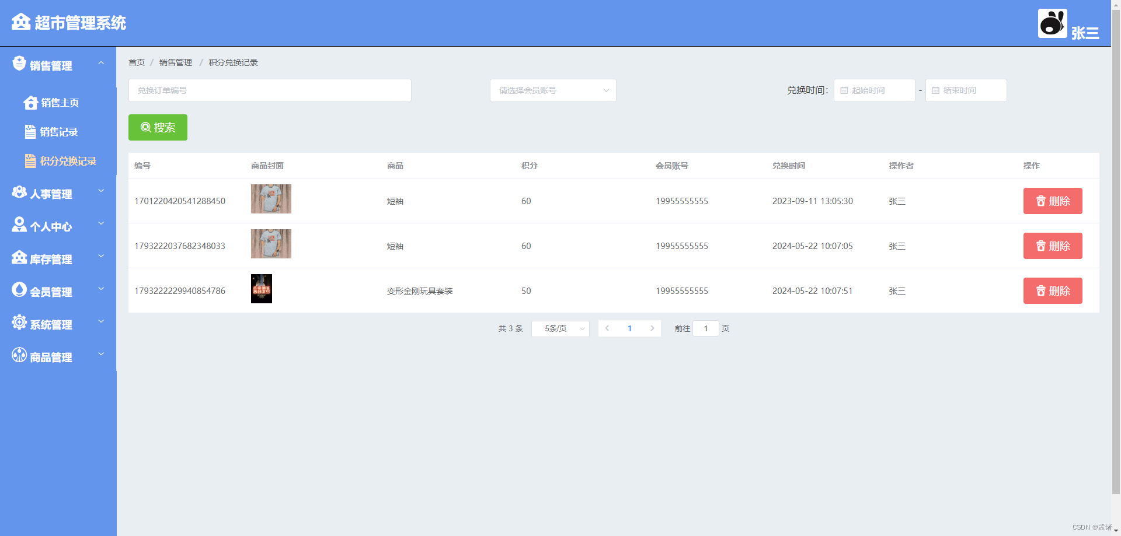Open the 变形金刚玩具套装 cover thumbnail
Viewport: 1121px width, 536px height.
click(x=262, y=289)
